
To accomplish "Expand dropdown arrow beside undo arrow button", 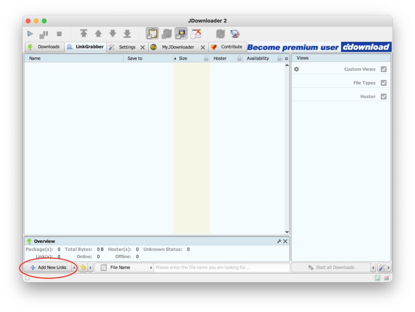I will click(x=90, y=267).
